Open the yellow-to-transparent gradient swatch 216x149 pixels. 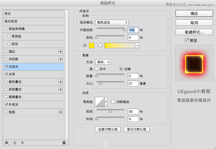click(120, 46)
